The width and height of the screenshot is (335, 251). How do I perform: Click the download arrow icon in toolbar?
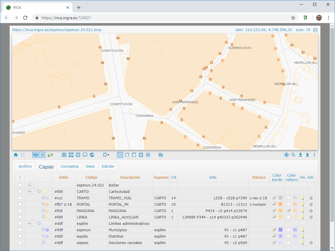point(300,155)
